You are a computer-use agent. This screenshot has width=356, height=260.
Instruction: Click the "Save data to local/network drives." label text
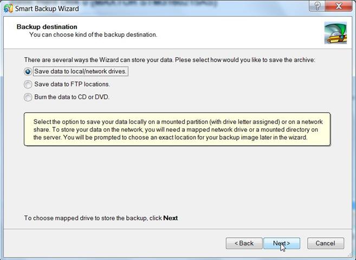81,71
